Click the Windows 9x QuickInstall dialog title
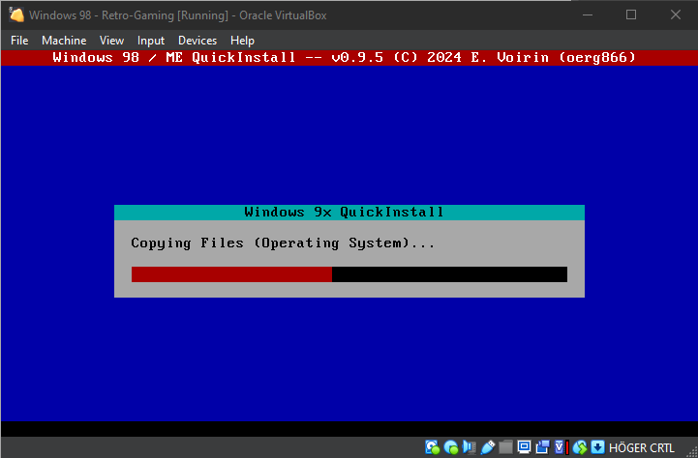Viewport: 698px width, 458px height. click(x=344, y=212)
